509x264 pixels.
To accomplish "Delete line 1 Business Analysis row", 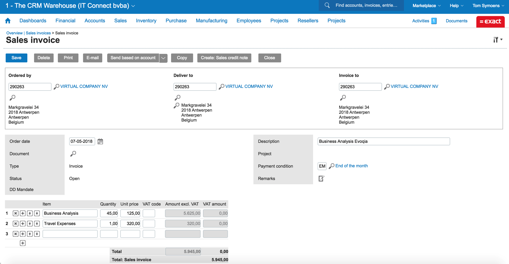I will 16,213.
